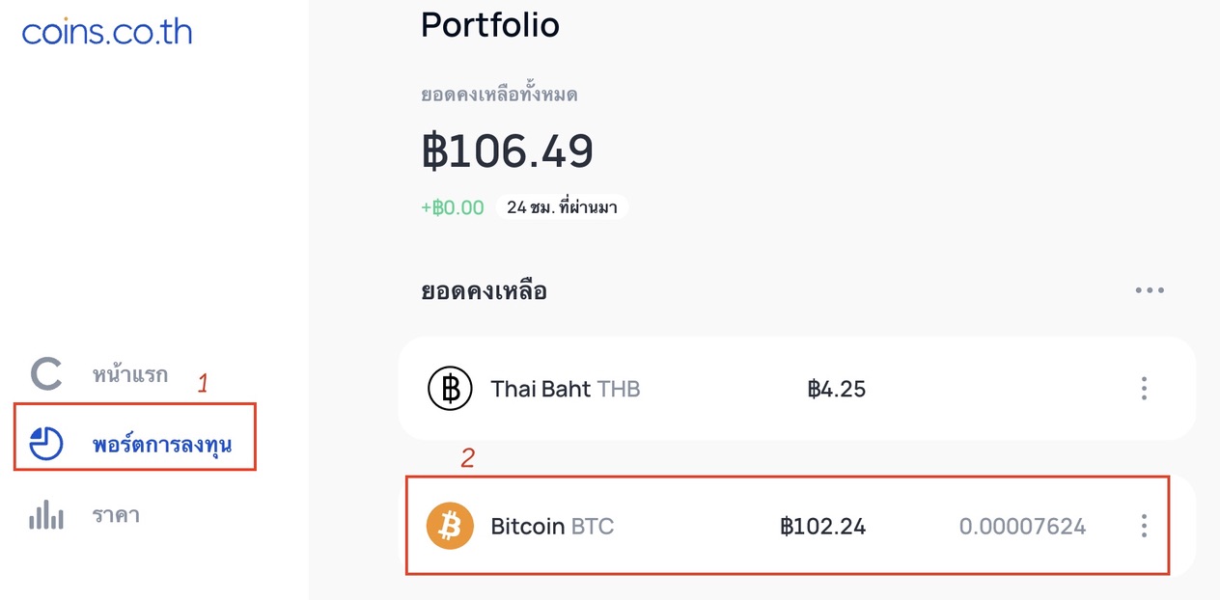Click the Bitcoin BTC row label
1220x600 pixels.
[552, 527]
